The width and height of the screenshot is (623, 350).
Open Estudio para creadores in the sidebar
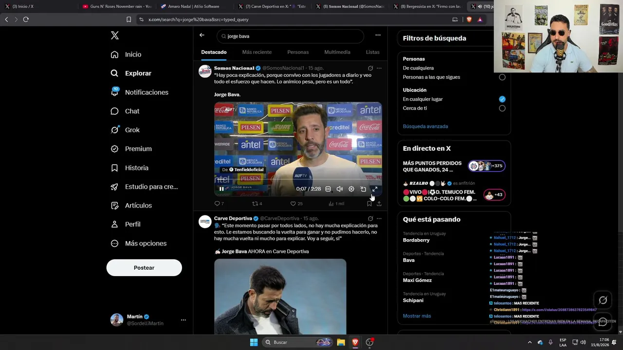point(144,187)
